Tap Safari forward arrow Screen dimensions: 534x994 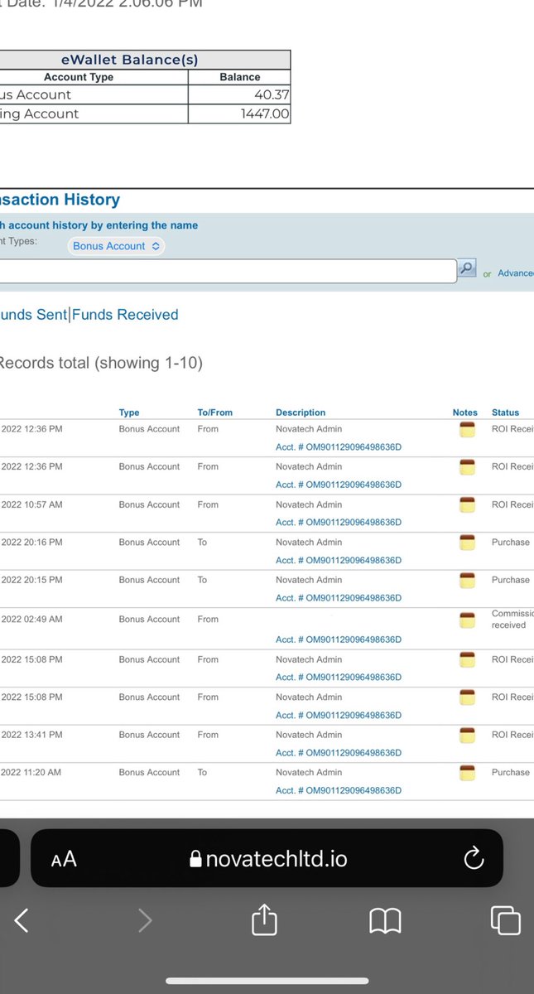coord(145,919)
